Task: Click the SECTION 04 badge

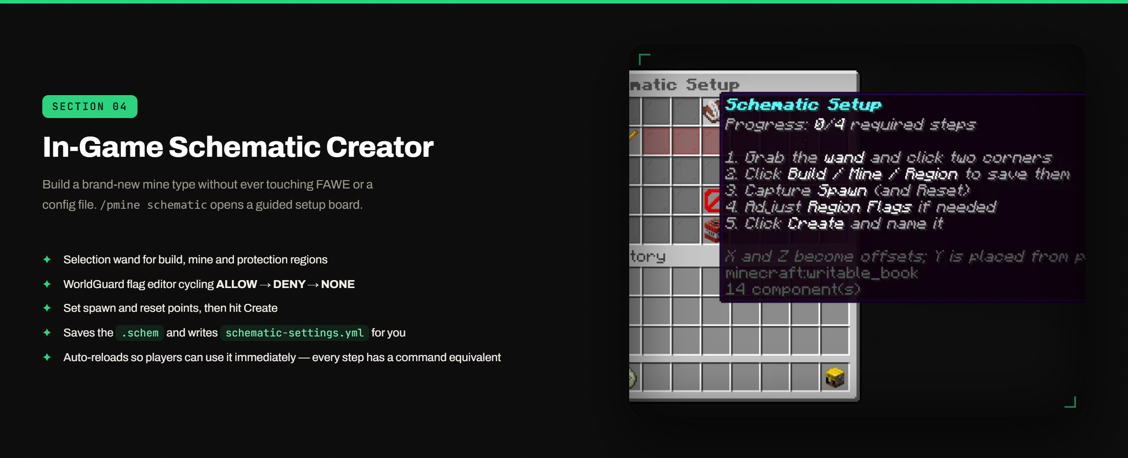Action: [x=90, y=107]
